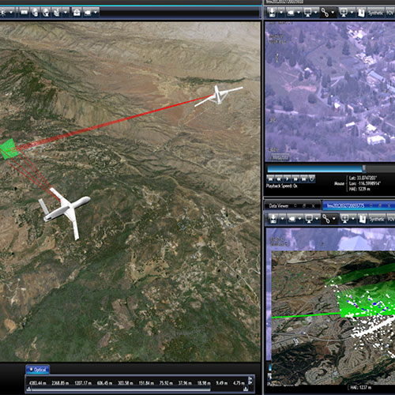The width and height of the screenshot is (395, 395).
Task: Open lighting/sun dropdown arrow in map toolbar
Action: pos(11,12)
